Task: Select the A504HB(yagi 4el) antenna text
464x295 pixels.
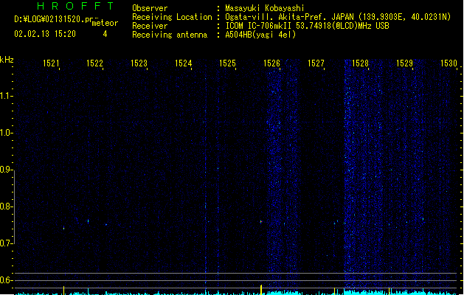Action: pyautogui.click(x=260, y=35)
